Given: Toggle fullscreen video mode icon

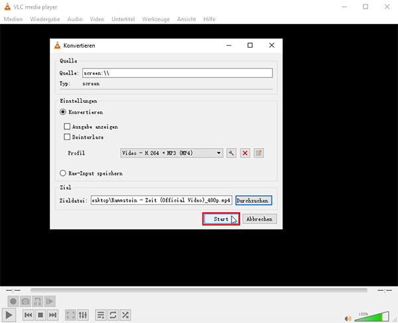Looking at the screenshot, I should pos(70,315).
